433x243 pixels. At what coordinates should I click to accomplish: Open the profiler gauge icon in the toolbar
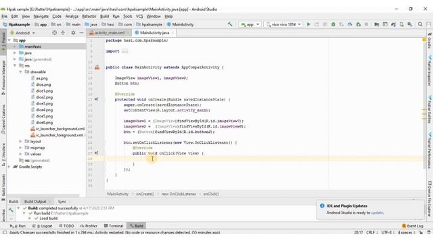[350, 24]
